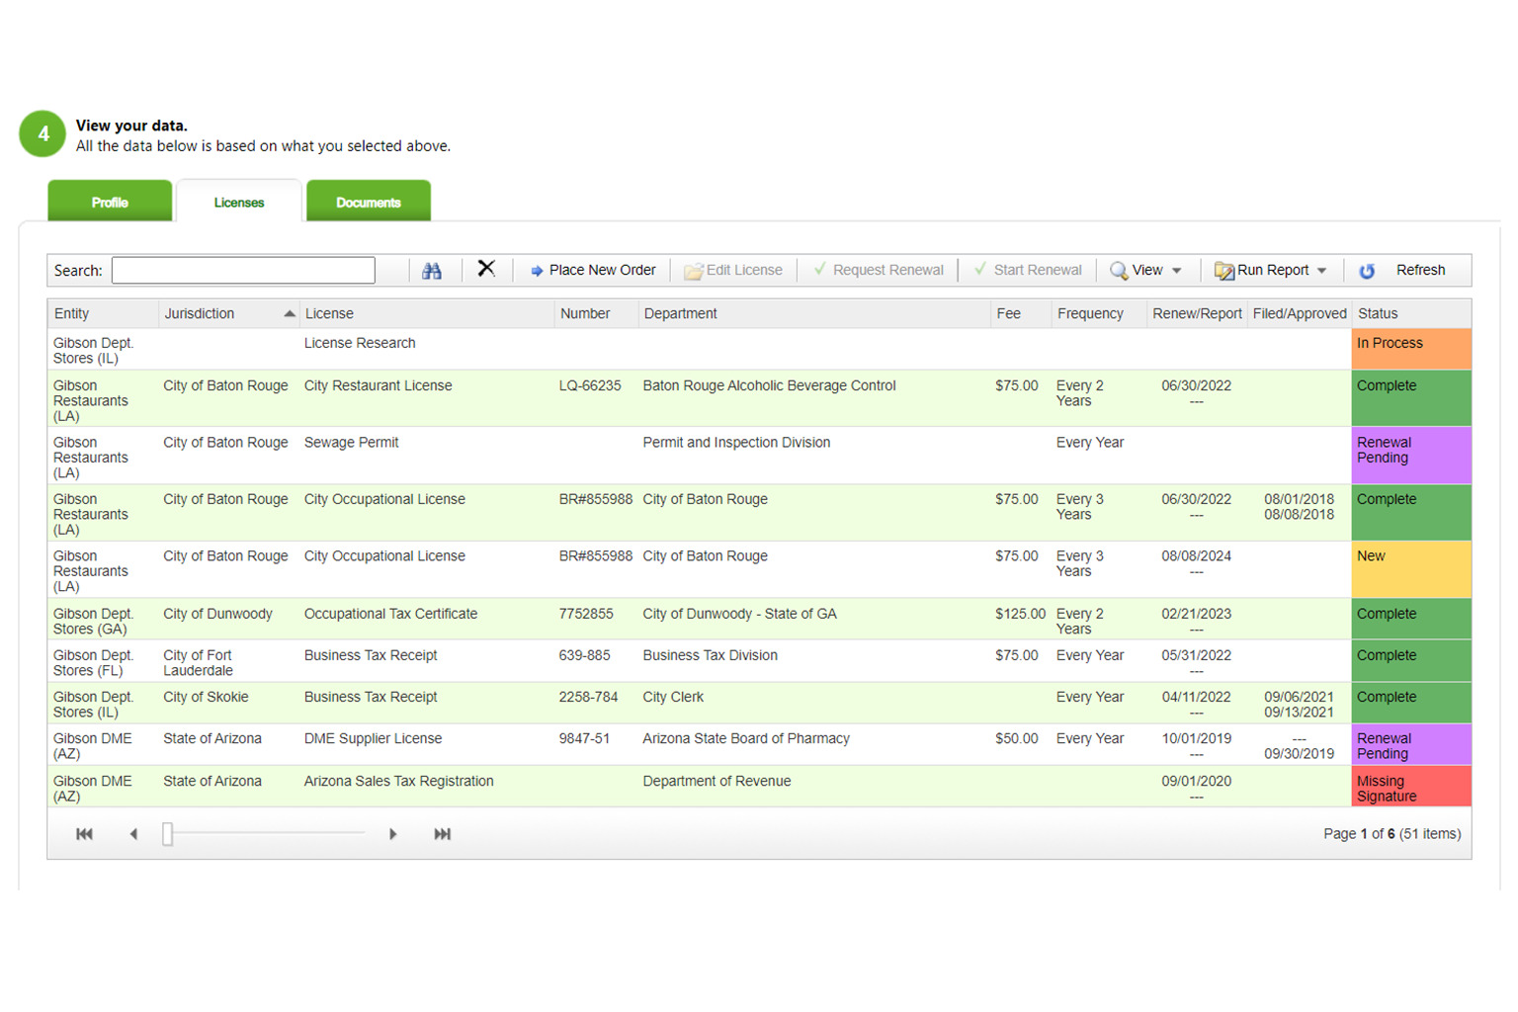Go to the first page of results
Viewport: 1518px width, 1012px height.
(x=84, y=834)
